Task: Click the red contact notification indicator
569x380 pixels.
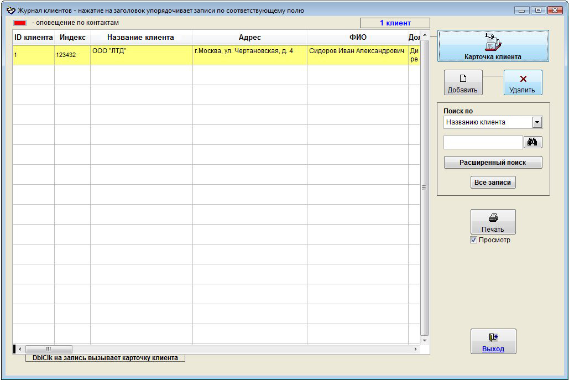Action: point(20,23)
